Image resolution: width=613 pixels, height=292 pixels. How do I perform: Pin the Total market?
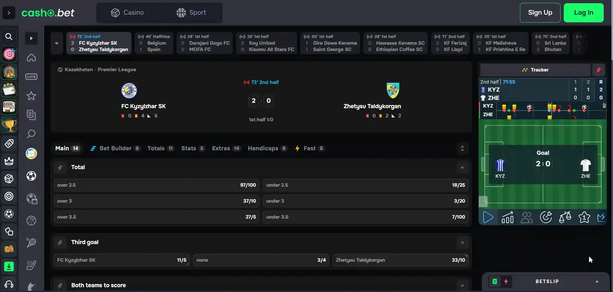tap(60, 167)
